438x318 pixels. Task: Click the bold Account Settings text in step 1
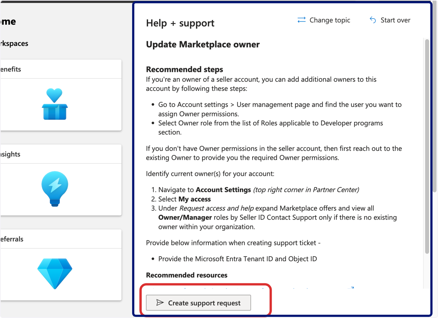pos(223,190)
